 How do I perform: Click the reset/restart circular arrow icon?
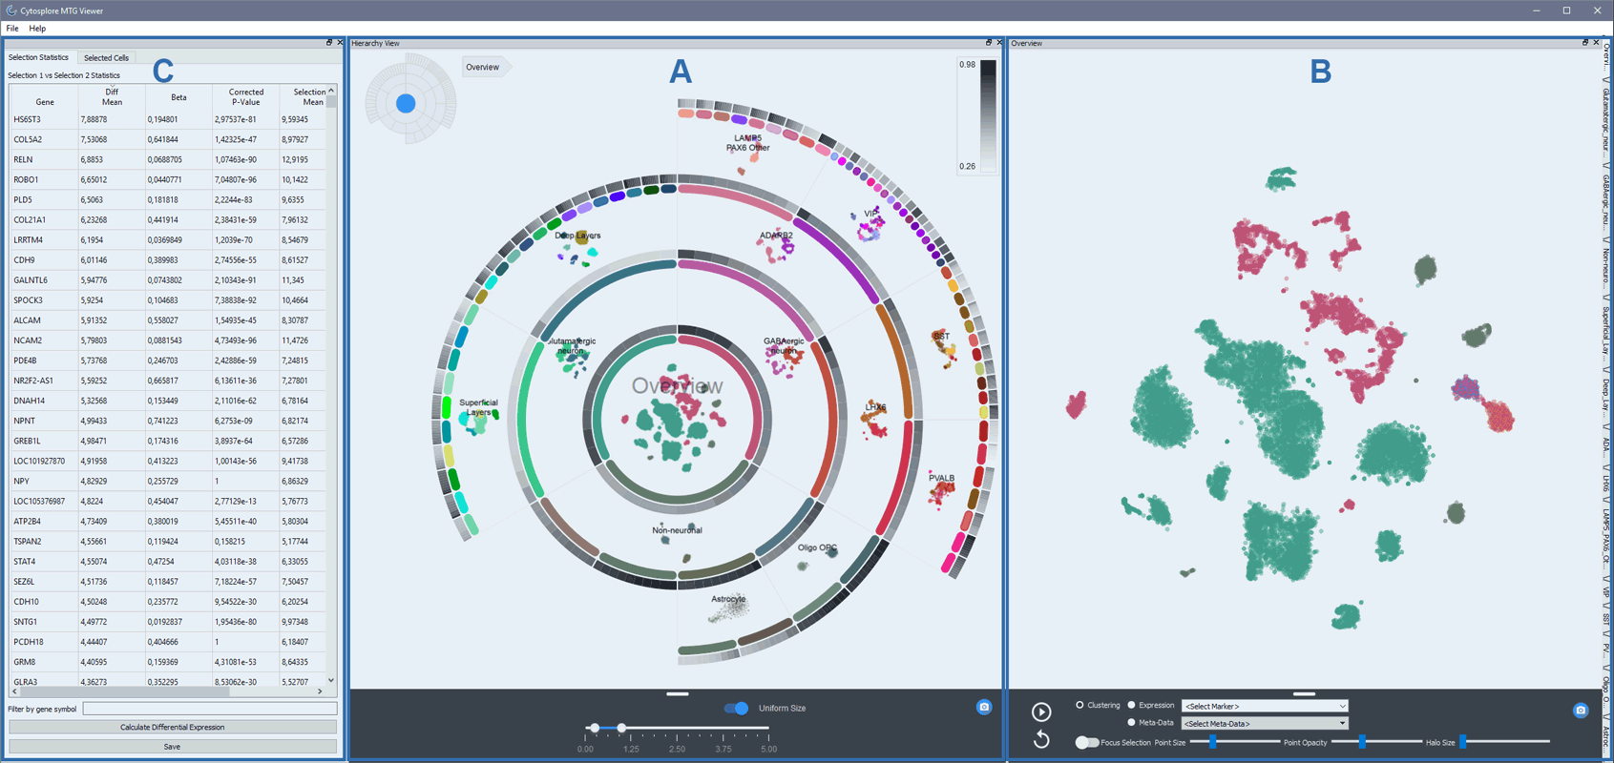pyautogui.click(x=1041, y=739)
